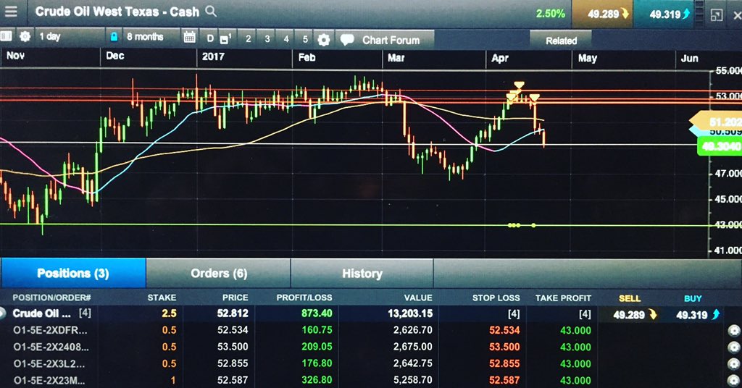Image resolution: width=742 pixels, height=388 pixels.
Task: Click stop loss value 52.587
Action: 504,380
